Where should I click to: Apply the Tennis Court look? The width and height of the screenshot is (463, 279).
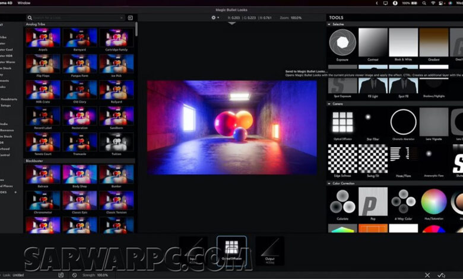click(43, 142)
